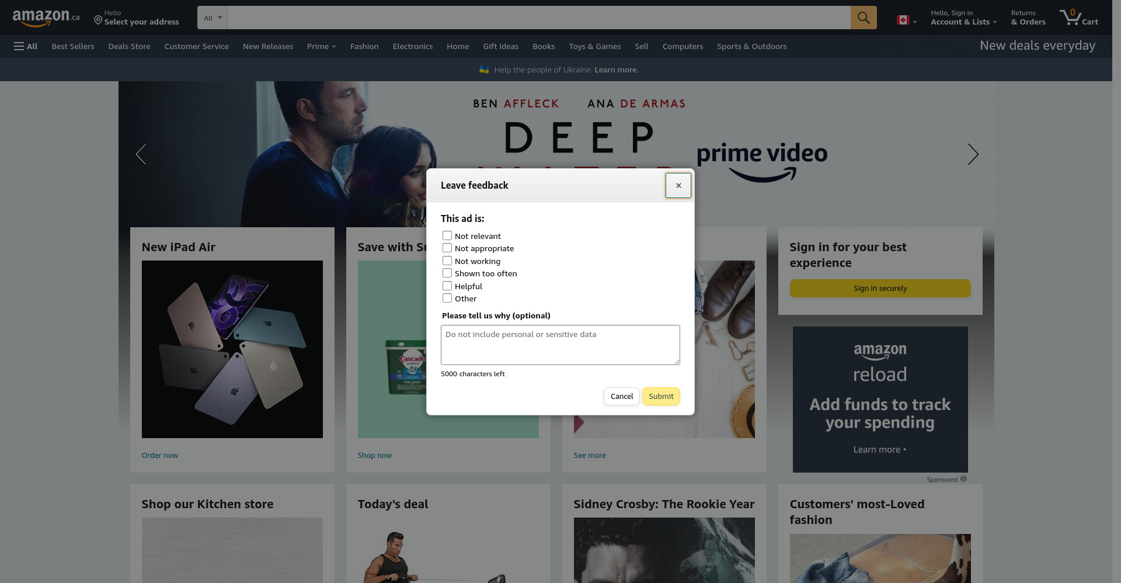Open Fashion in navigation
This screenshot has height=583, width=1121.
(x=364, y=46)
